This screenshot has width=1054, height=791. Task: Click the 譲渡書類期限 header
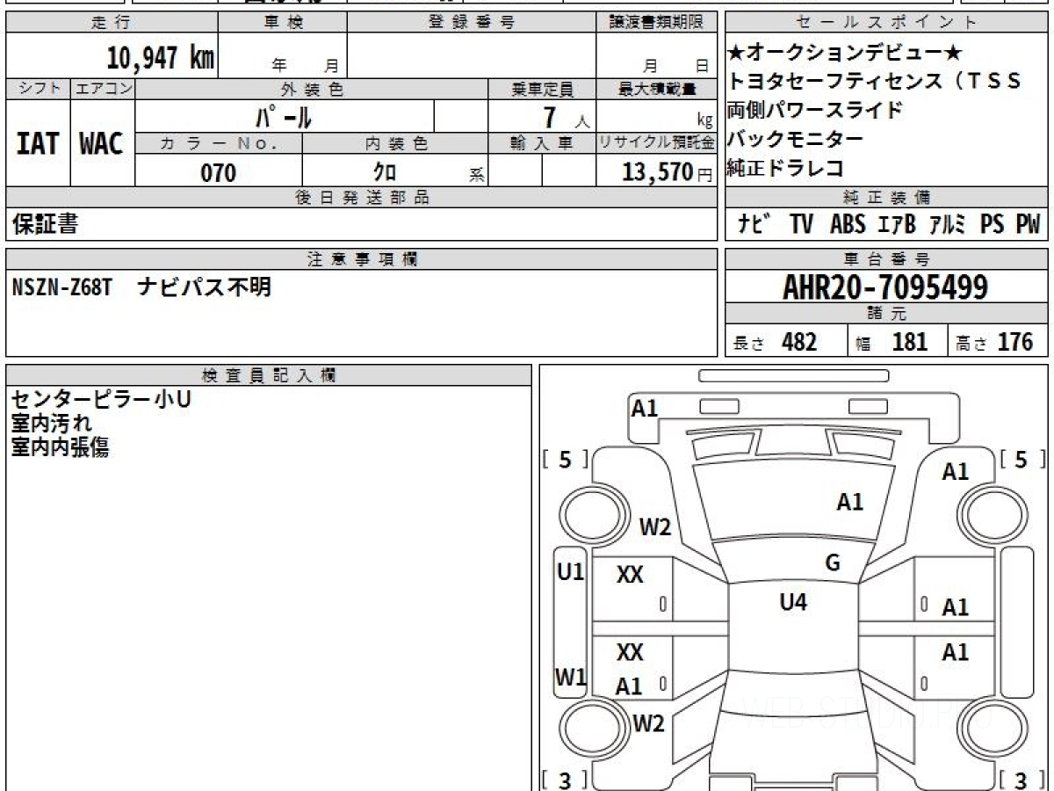click(656, 23)
